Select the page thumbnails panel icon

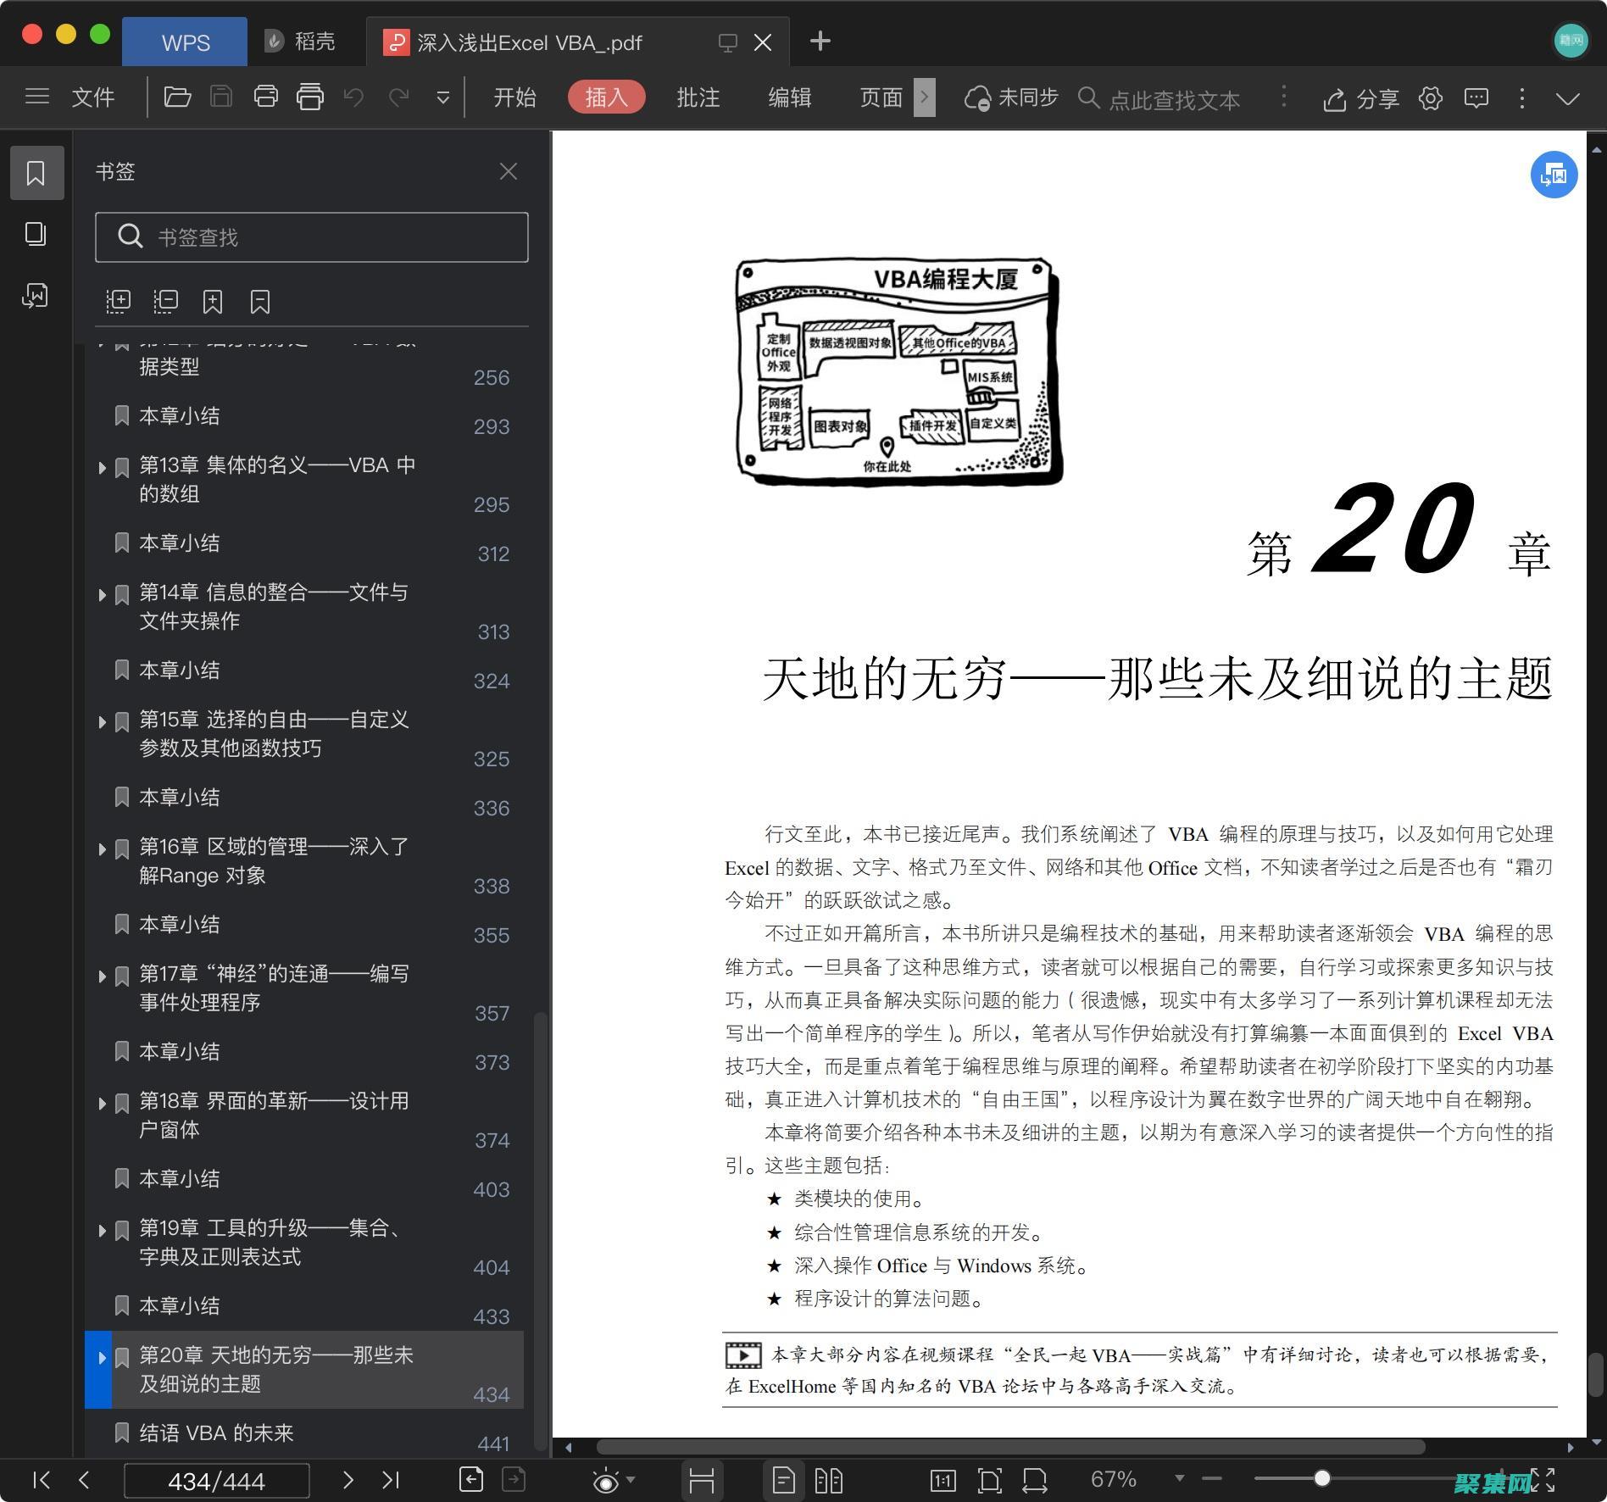coord(36,235)
